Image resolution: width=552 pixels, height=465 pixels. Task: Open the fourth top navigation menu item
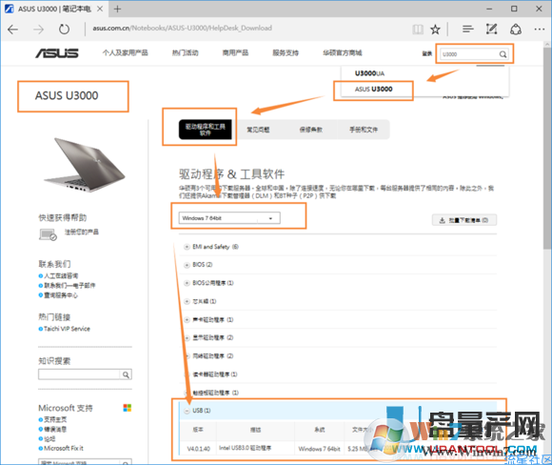(x=286, y=52)
